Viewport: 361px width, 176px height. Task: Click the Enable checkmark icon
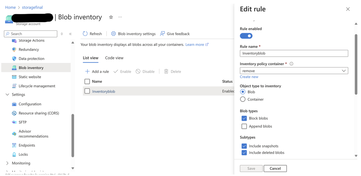[116, 72]
